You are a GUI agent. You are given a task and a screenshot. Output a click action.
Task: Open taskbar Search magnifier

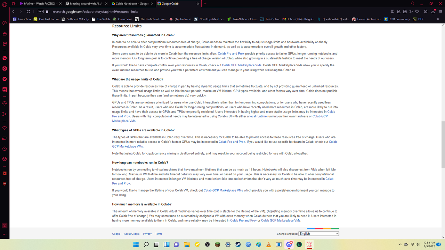tap(146, 244)
